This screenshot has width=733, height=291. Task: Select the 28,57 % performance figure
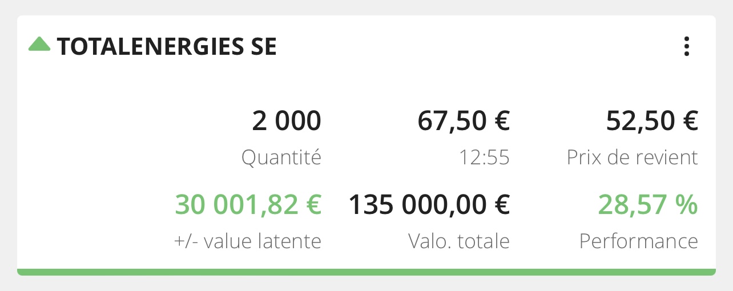648,205
